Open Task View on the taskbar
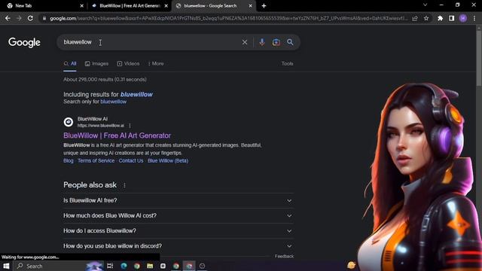The image size is (482, 271). [110, 266]
